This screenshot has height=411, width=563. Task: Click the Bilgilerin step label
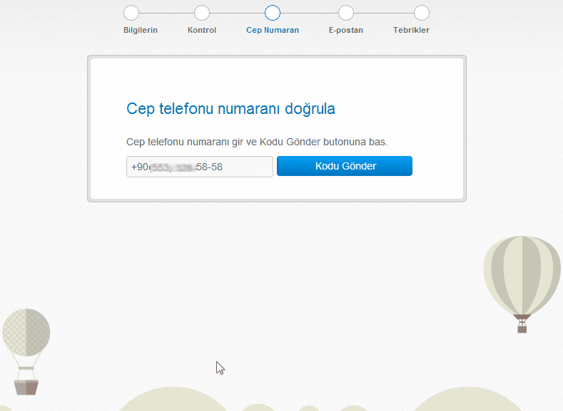coord(141,30)
